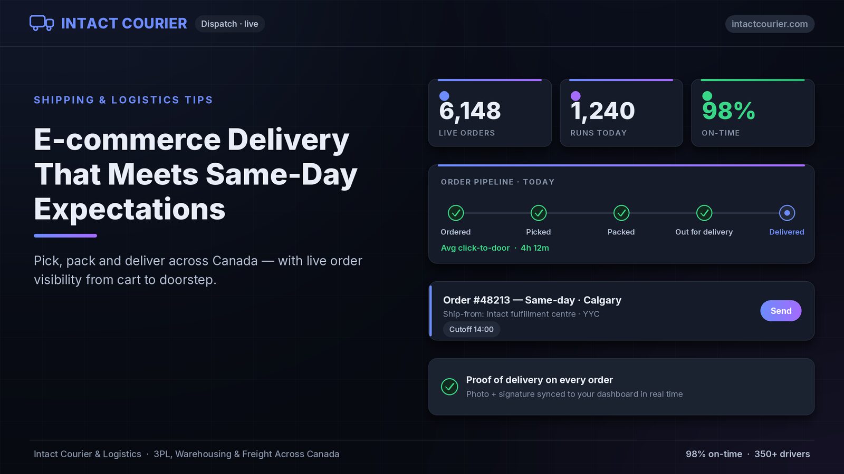Select the Delivered step radio marker
This screenshot has width=844, height=474.
click(x=787, y=213)
